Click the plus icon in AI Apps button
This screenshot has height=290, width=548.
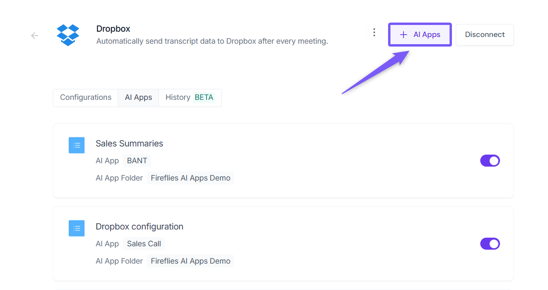403,35
